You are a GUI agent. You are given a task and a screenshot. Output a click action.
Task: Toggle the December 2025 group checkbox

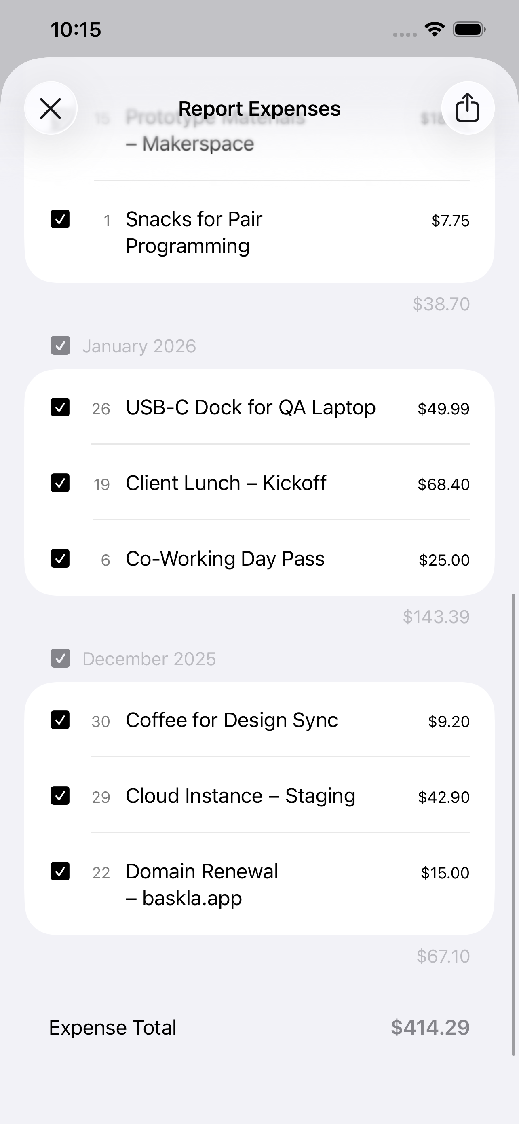click(60, 658)
